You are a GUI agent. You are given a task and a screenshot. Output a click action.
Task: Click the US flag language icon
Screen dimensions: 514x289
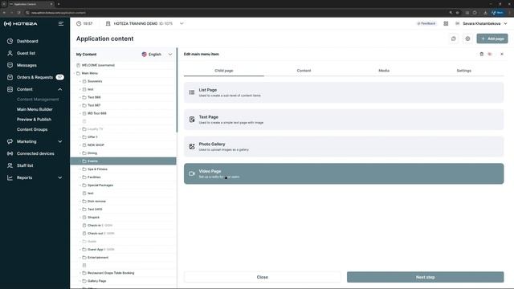pyautogui.click(x=145, y=55)
